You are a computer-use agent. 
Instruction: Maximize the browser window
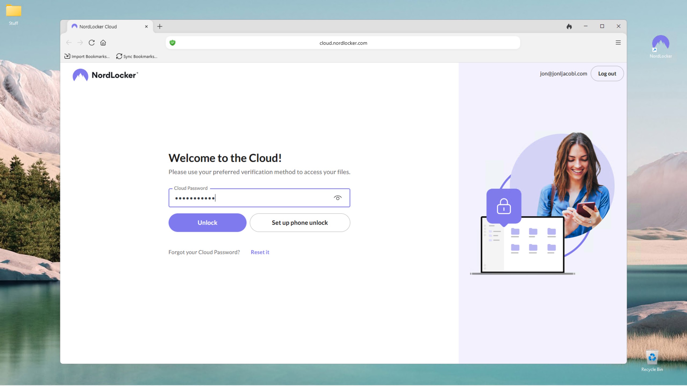[x=602, y=26]
